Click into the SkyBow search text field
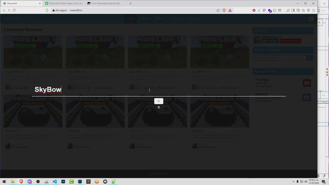This screenshot has height=185, width=329. 159,89
